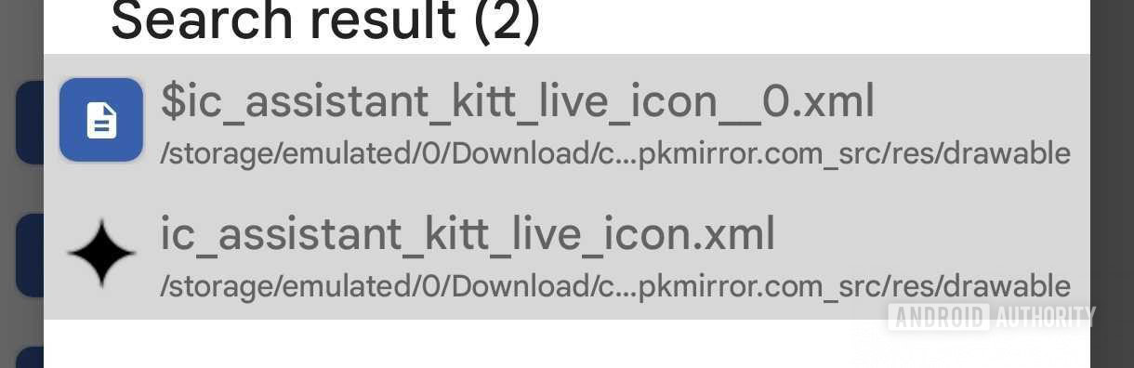This screenshot has height=368, width=1134.
Task: Select the second result's storage path text
Action: point(615,285)
